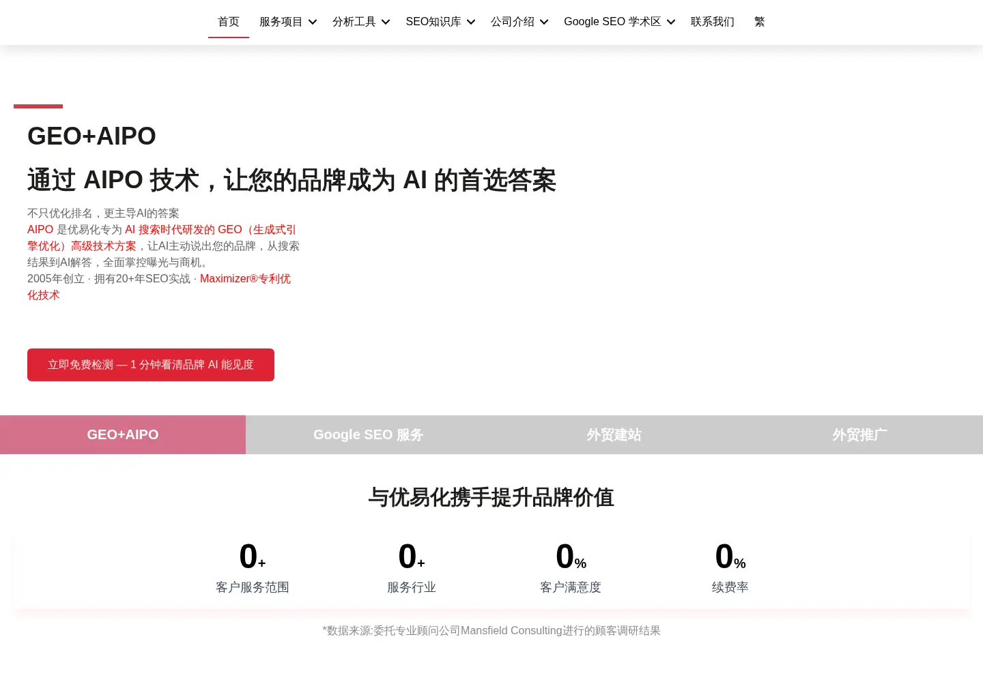The width and height of the screenshot is (983, 682).
Task: Expand the SEO知识库 dropdown chevron
Action: point(471,22)
